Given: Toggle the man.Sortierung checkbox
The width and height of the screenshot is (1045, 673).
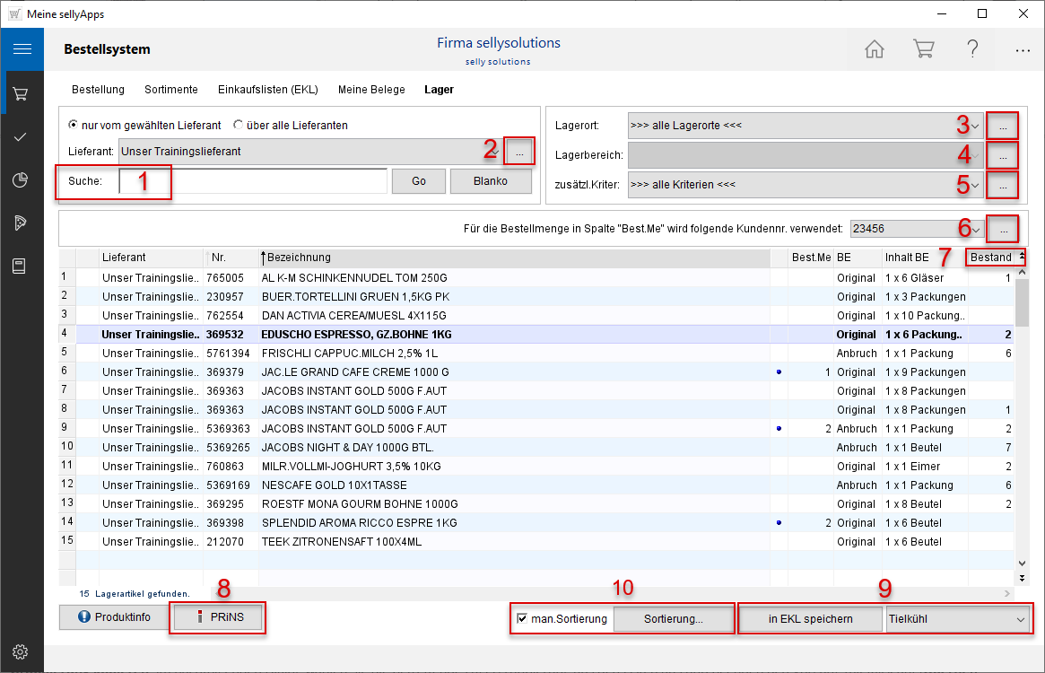Looking at the screenshot, I should pyautogui.click(x=523, y=618).
